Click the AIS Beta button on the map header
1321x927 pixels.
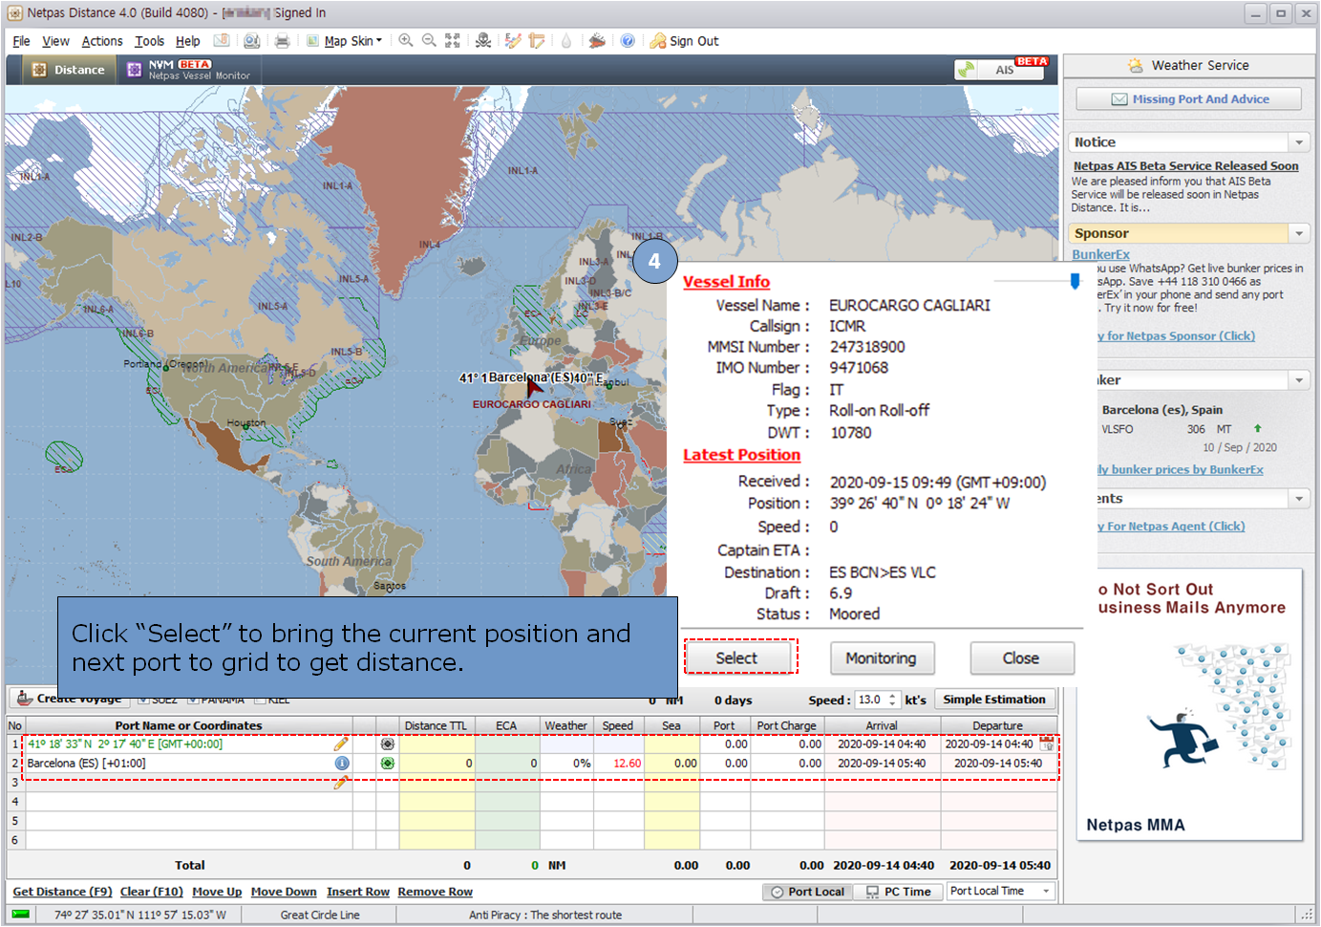(x=1001, y=69)
